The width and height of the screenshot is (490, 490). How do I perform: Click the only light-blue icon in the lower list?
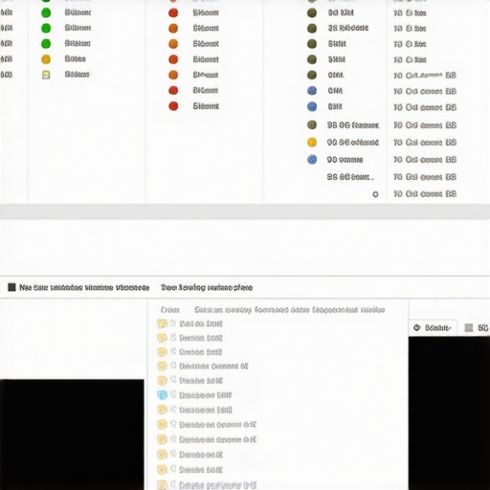162,395
